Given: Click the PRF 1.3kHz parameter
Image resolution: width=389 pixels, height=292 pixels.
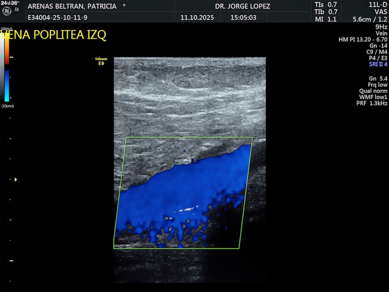Looking at the screenshot, I should point(372,103).
